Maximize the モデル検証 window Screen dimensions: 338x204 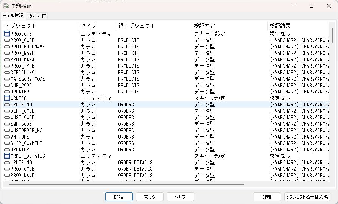(x=312, y=6)
